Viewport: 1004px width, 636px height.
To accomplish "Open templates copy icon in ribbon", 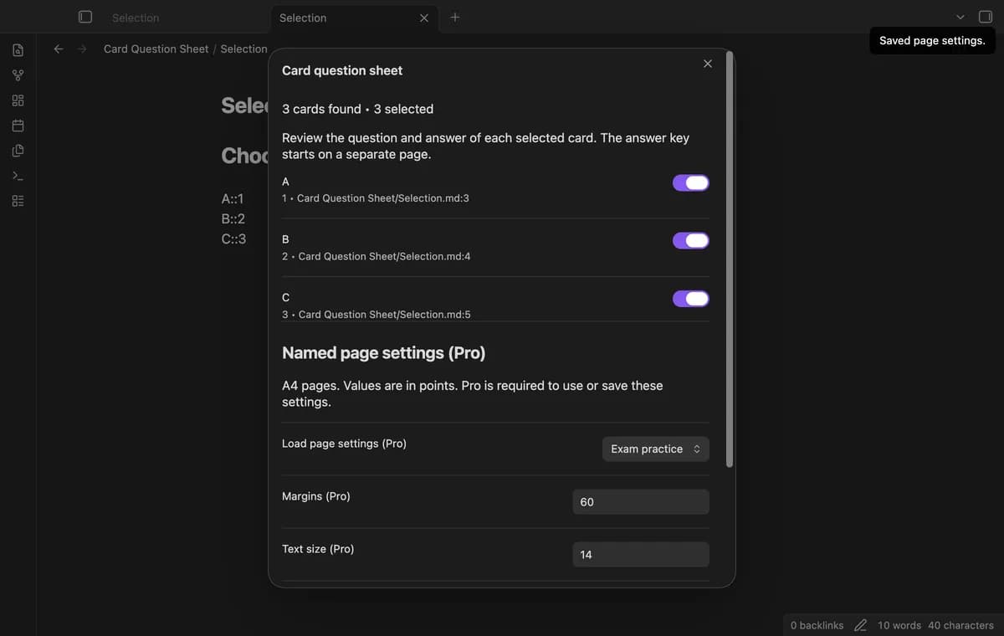I will tap(18, 151).
